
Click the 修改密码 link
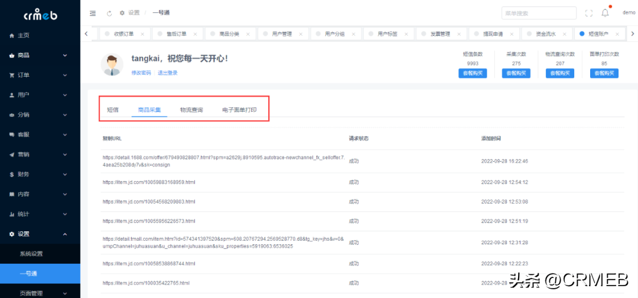[x=141, y=73]
